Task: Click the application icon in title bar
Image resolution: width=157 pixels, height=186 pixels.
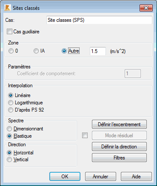Action: 8,8
